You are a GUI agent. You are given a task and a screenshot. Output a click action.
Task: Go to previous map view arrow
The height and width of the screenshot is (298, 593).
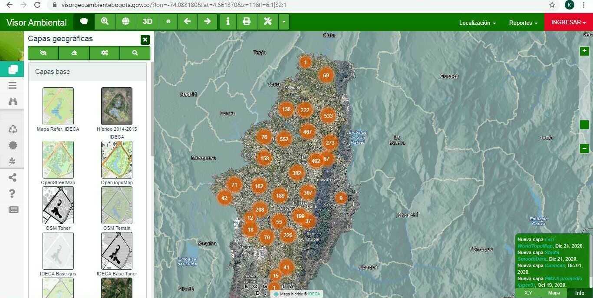tap(187, 21)
